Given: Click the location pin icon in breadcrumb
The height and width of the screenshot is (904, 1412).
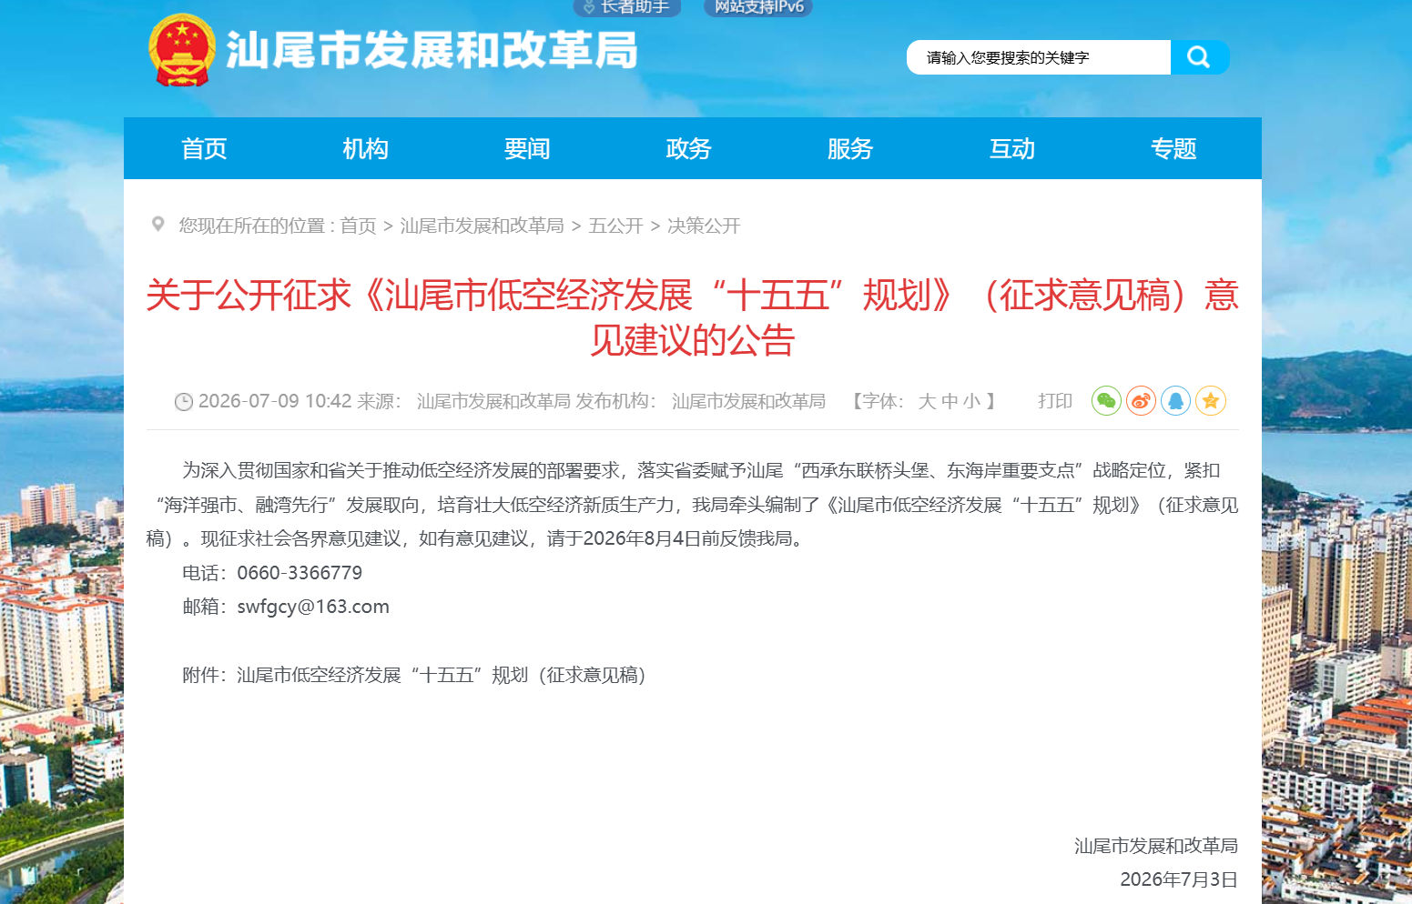Looking at the screenshot, I should pos(157,224).
